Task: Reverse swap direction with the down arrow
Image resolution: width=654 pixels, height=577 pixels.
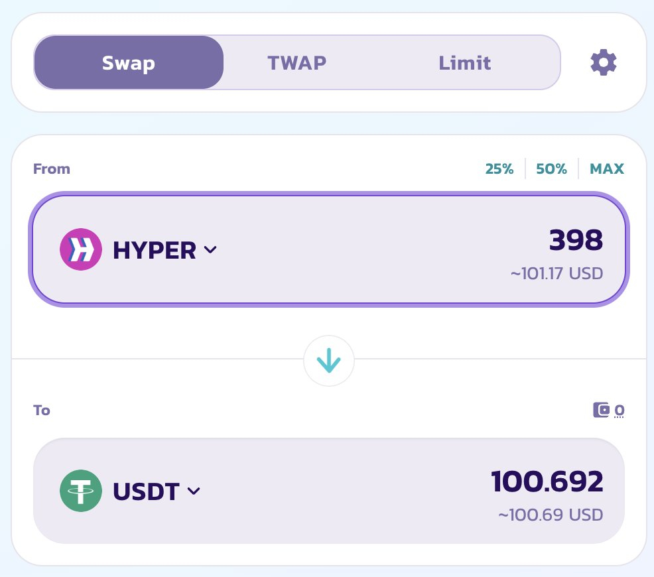Action: tap(329, 361)
